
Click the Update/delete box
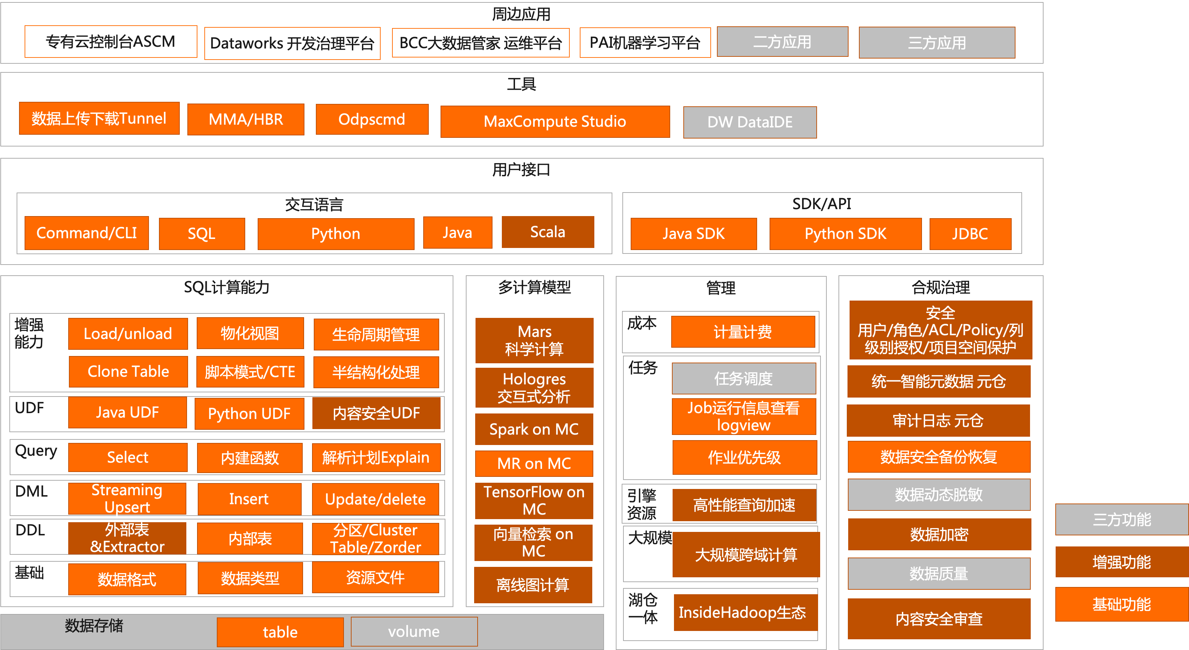(x=375, y=499)
